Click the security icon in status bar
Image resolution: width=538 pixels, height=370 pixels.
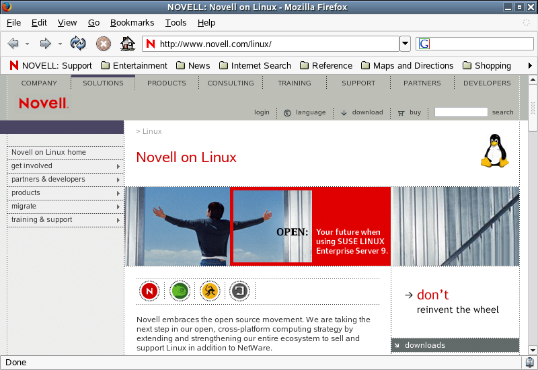pos(529,363)
